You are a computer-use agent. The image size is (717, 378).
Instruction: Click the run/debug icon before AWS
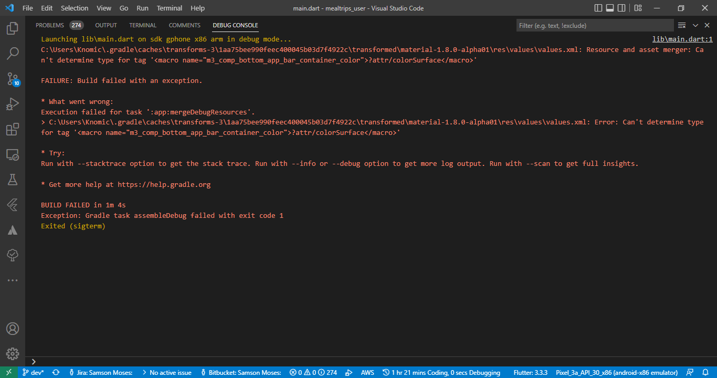point(348,372)
